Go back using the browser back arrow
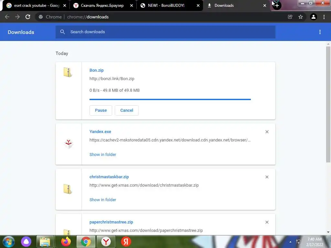Image resolution: width=331 pixels, height=248 pixels. 7,17
